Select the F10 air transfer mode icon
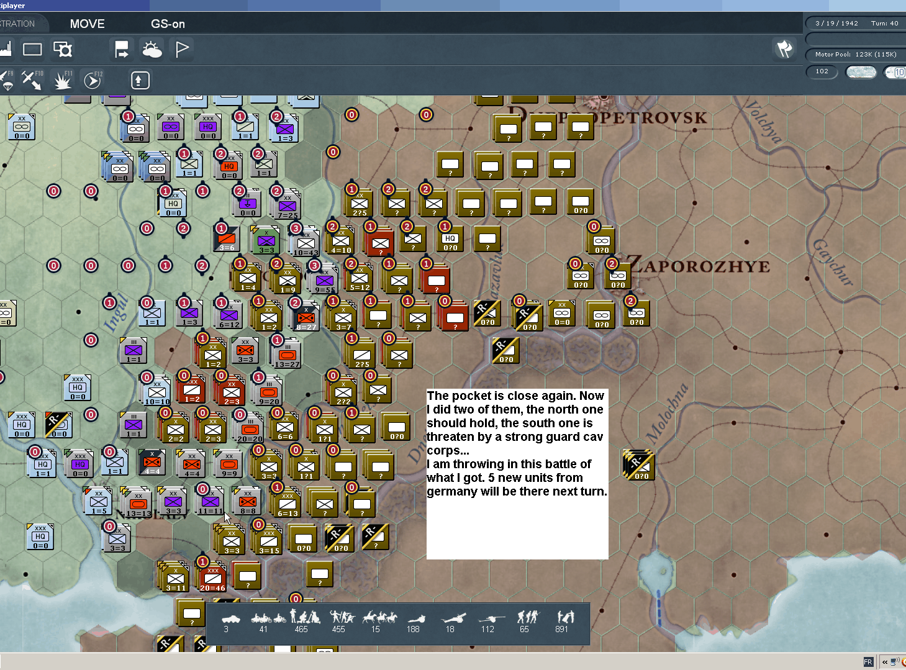Screen dimensions: 906x670 32,80
